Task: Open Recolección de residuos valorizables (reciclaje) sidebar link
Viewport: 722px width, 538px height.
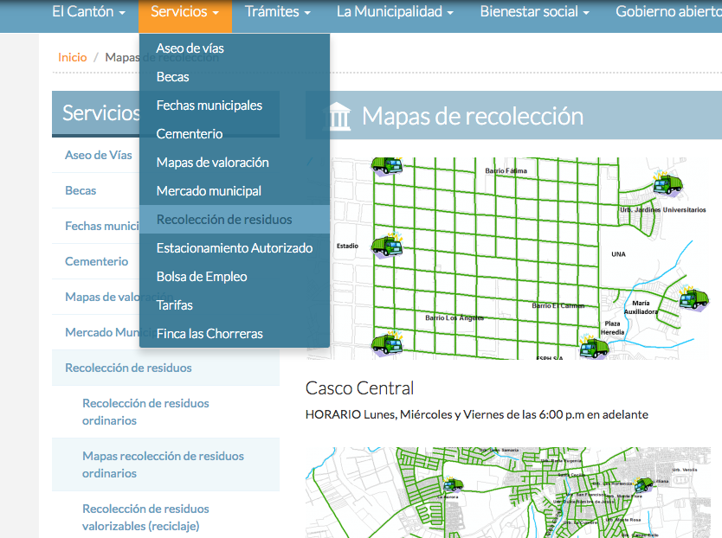Action: pyautogui.click(x=145, y=517)
